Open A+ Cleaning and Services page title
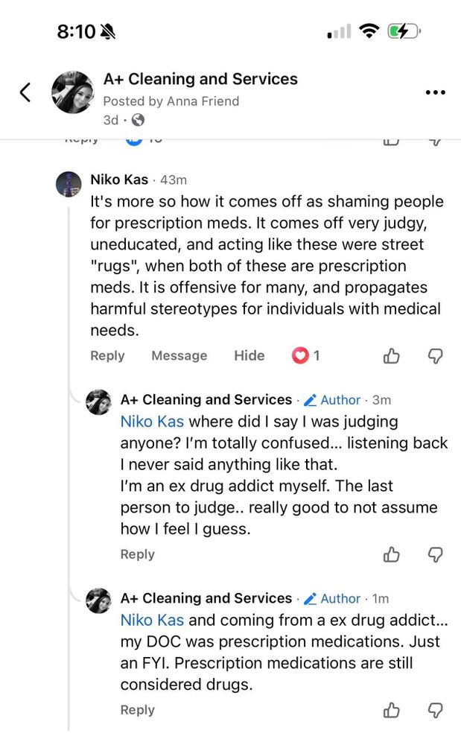461x745 pixels. (200, 79)
